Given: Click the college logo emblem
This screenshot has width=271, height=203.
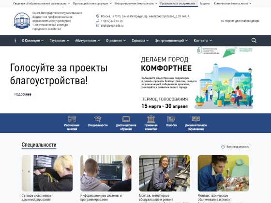Looking at the screenshot, I should pos(22,21).
